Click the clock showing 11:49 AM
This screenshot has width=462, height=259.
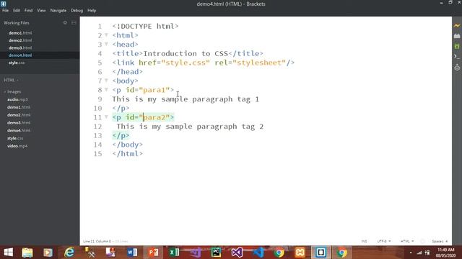[x=446, y=250]
